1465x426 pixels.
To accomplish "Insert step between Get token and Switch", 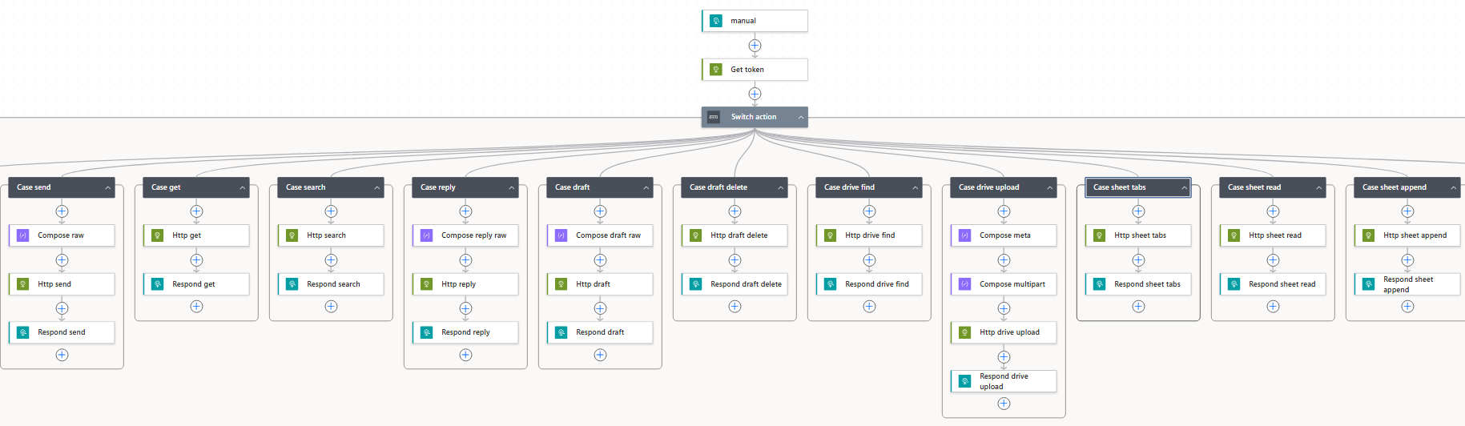I will tap(755, 94).
